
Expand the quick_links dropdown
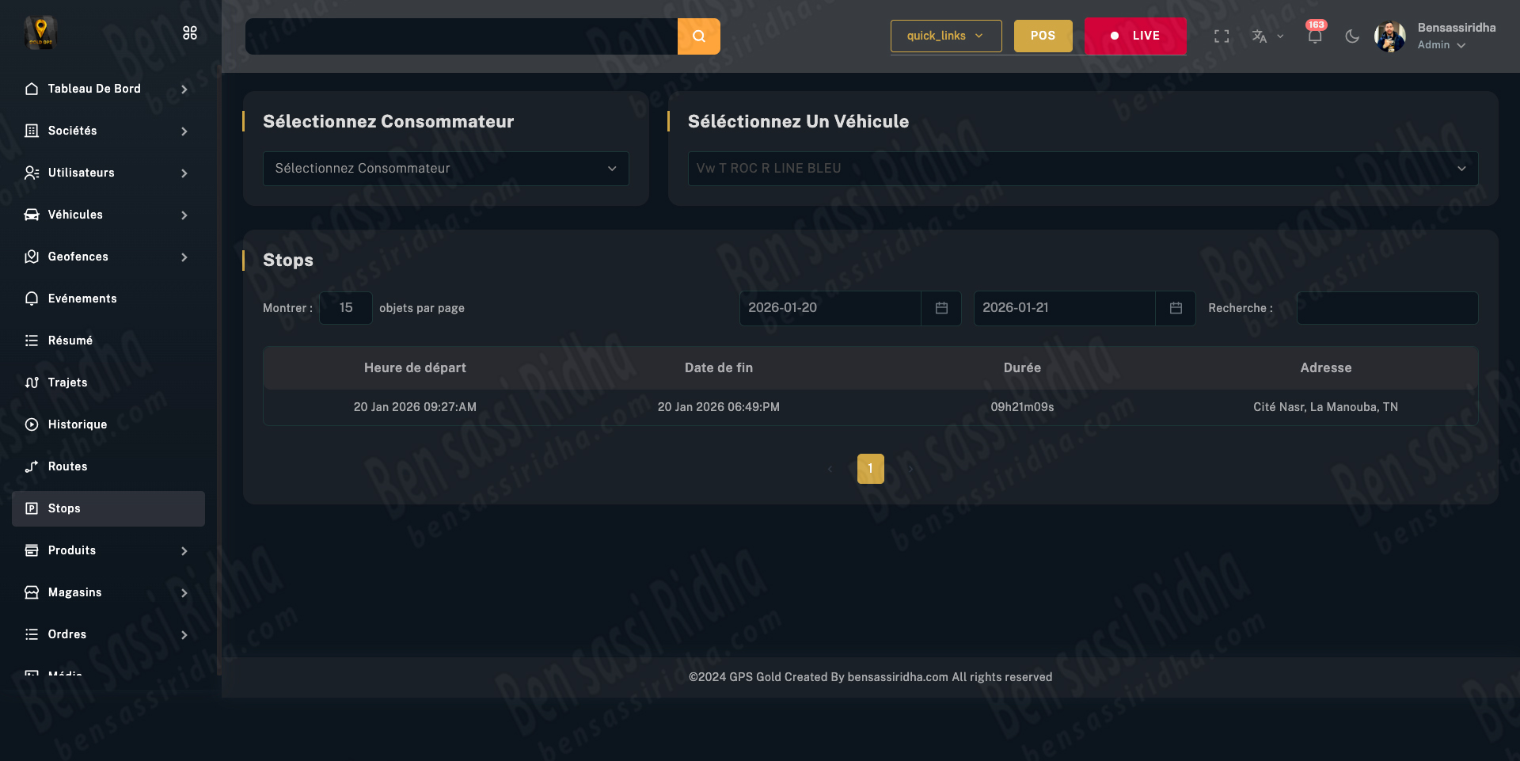[945, 36]
